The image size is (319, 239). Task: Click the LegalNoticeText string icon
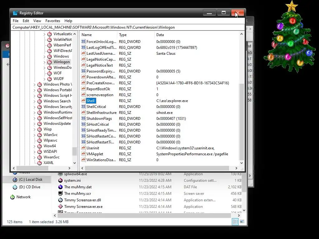pyautogui.click(x=83, y=65)
